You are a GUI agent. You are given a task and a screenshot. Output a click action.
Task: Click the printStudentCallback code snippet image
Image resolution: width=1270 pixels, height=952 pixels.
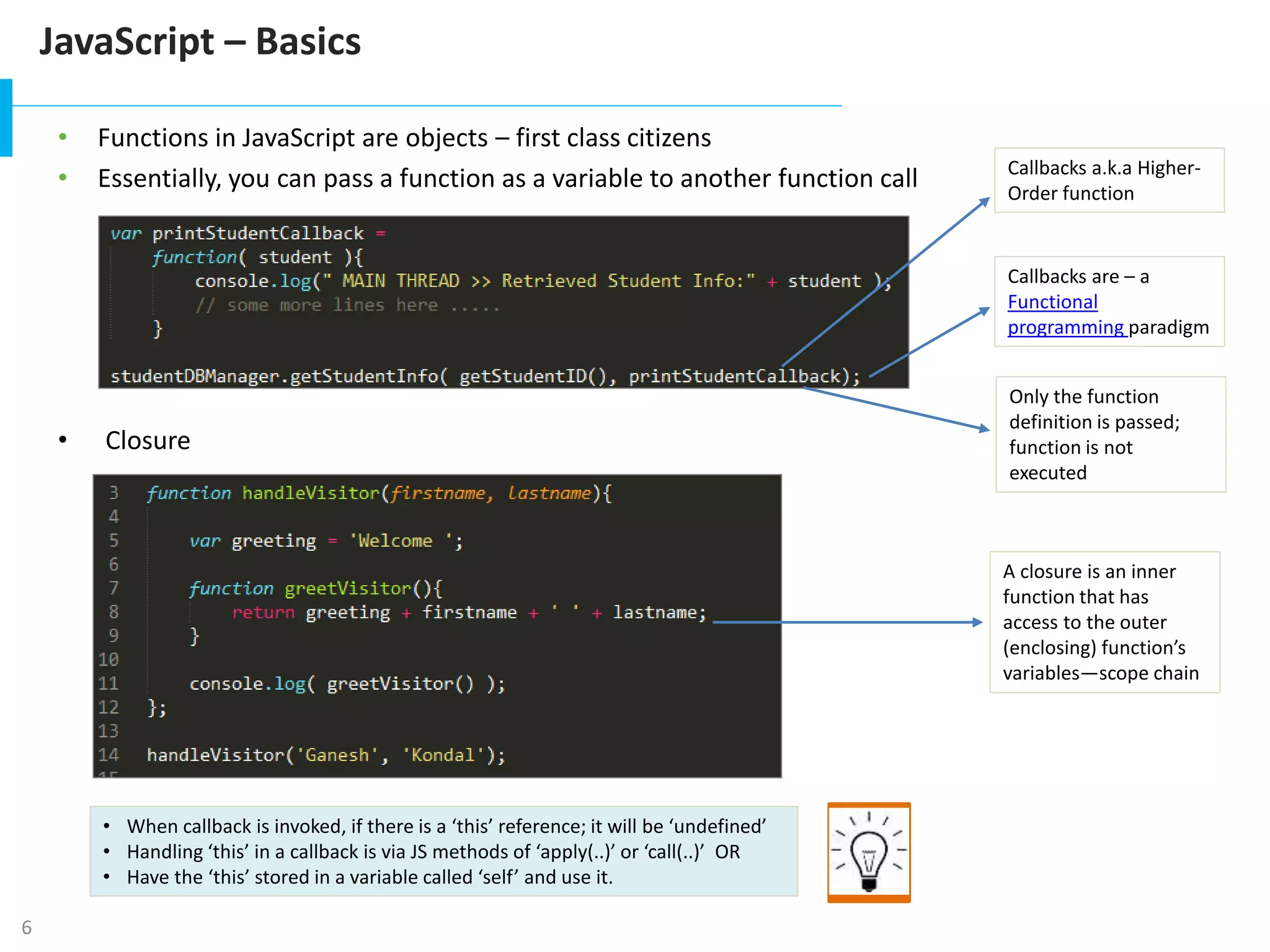tap(503, 302)
